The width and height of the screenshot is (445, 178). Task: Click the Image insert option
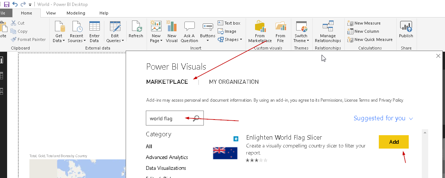(x=227, y=31)
